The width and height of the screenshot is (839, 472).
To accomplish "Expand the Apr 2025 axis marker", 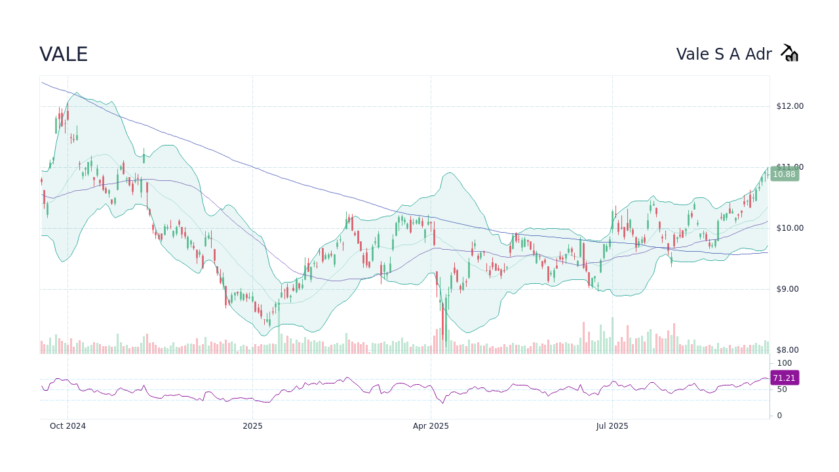I will point(431,425).
